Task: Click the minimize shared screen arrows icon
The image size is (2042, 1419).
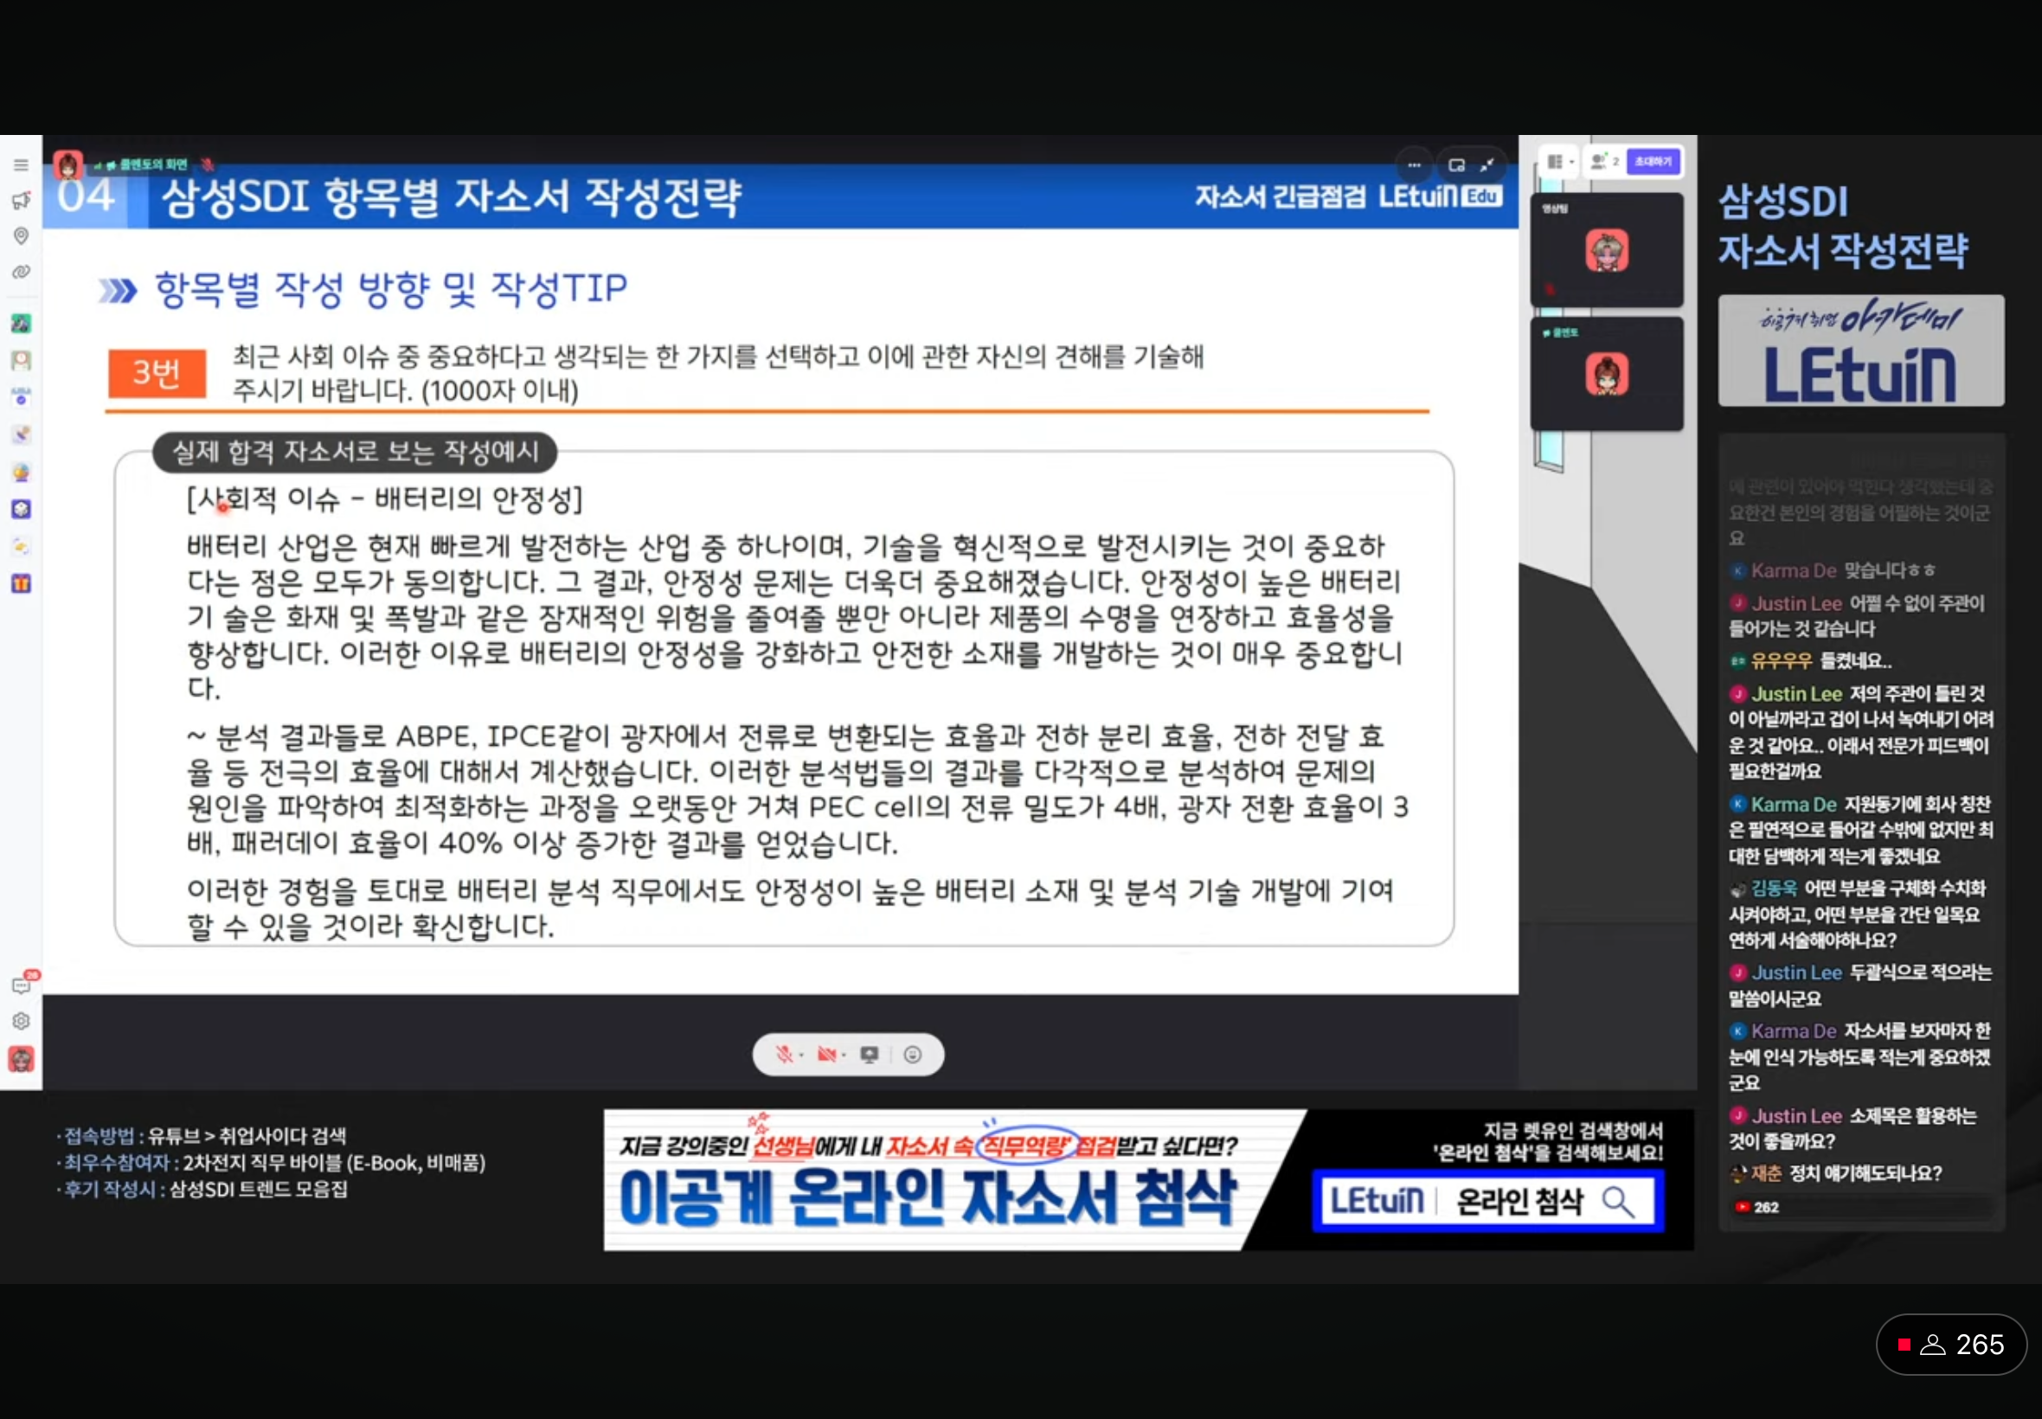Action: click(1487, 165)
